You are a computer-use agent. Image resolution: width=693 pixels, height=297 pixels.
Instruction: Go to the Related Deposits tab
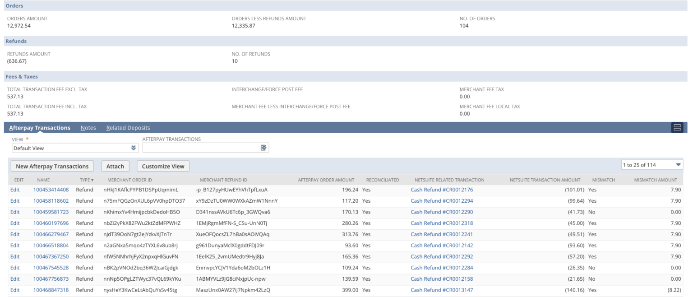pyautogui.click(x=128, y=128)
